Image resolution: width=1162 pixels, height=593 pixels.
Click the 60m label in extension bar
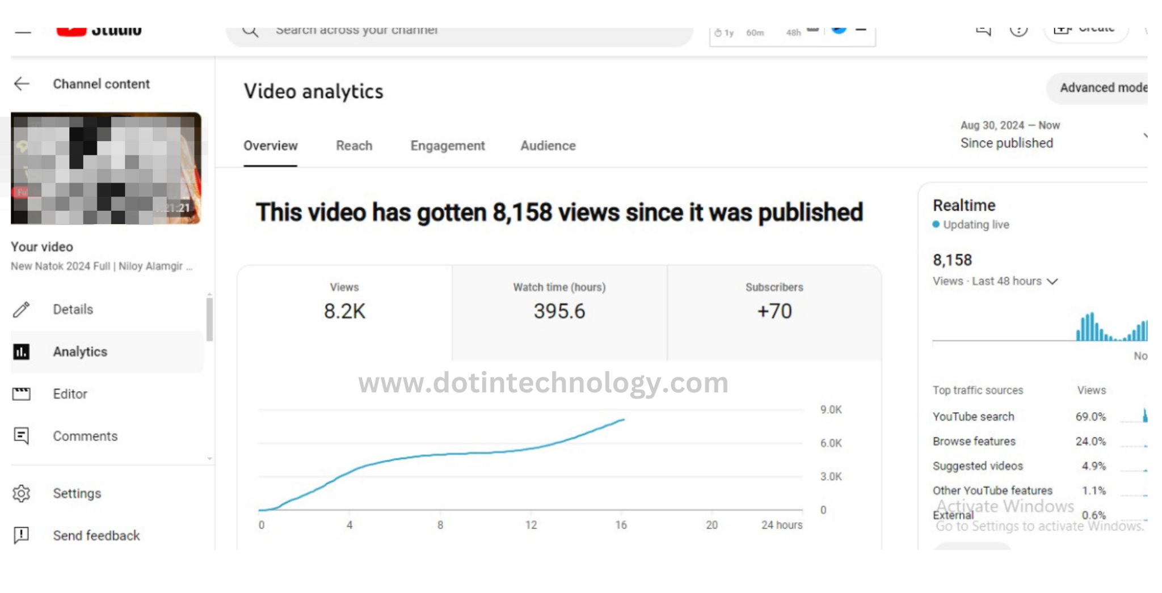tap(755, 33)
